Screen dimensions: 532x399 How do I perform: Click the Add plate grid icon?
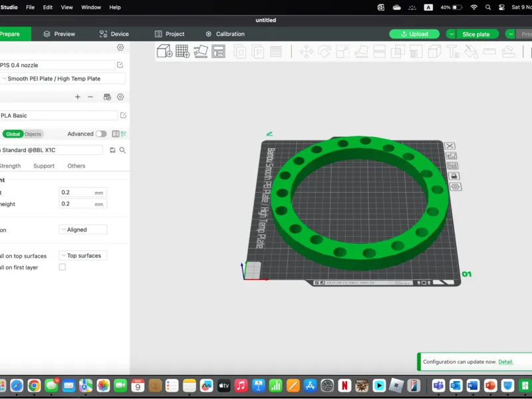click(182, 51)
